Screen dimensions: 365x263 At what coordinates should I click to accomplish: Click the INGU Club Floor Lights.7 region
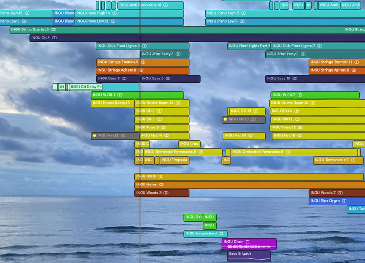pyautogui.click(x=318, y=46)
